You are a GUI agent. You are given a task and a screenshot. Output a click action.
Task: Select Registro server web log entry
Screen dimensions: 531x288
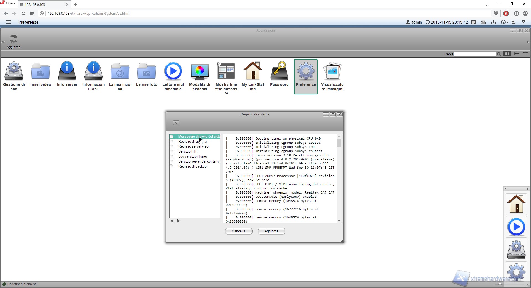coord(193,146)
